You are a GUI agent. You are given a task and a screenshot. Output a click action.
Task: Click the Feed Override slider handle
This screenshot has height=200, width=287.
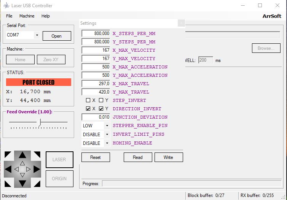(39, 122)
